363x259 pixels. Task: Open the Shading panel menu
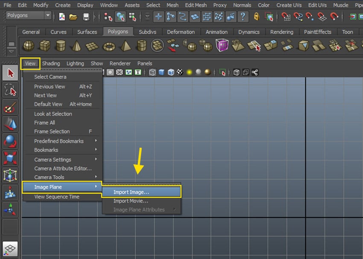51,64
